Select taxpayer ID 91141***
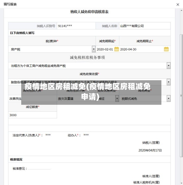Screen dimensions: 183x185 (65, 26)
